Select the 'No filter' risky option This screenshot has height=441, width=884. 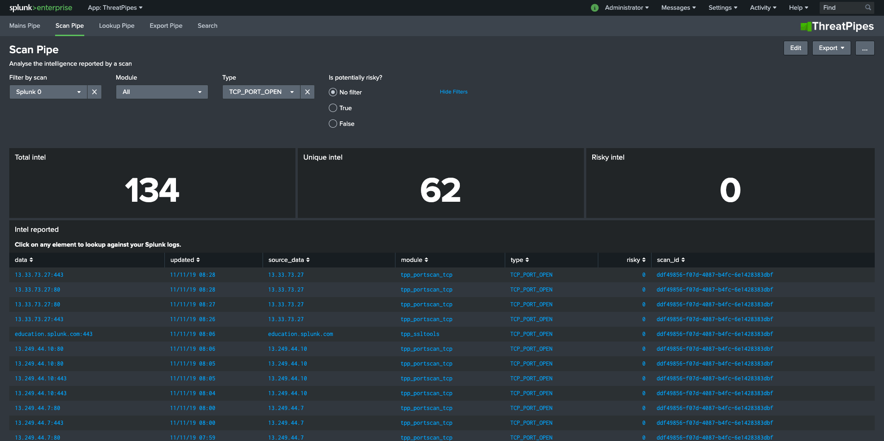pos(332,92)
